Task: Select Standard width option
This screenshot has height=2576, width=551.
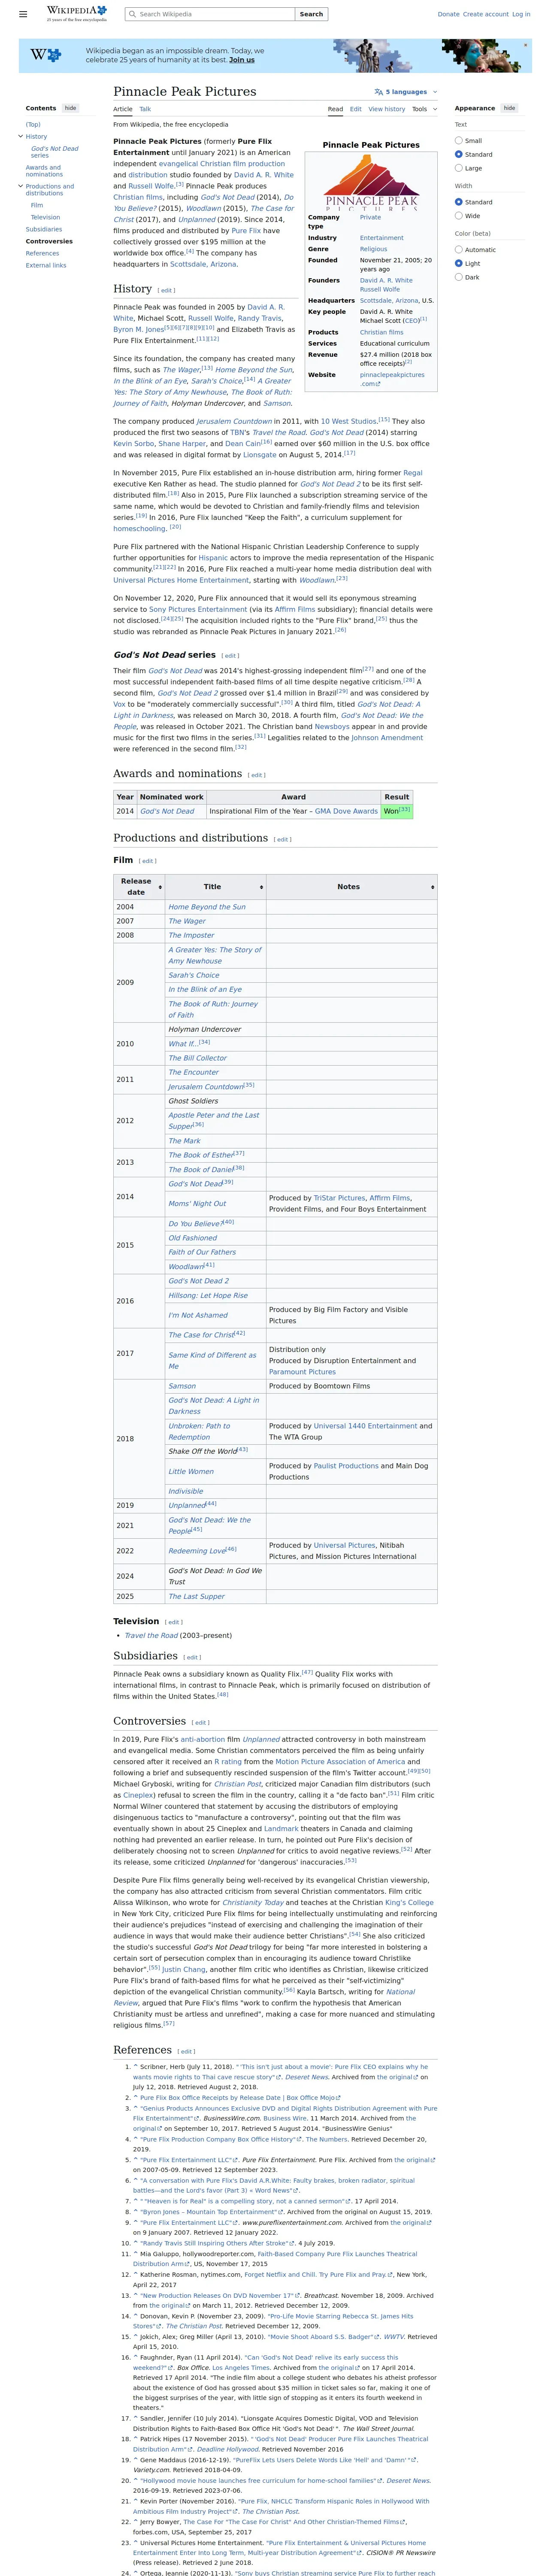Action: point(459,202)
